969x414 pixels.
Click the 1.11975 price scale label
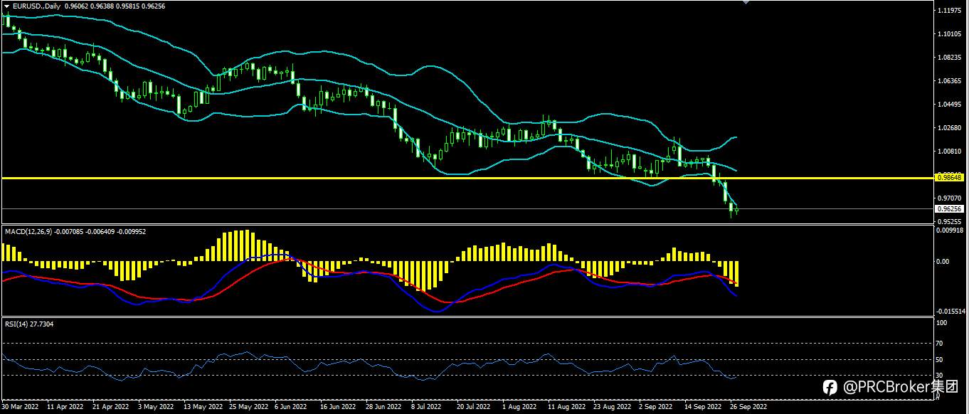pyautogui.click(x=950, y=11)
